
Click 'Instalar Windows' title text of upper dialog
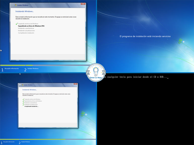tap(23, 5)
